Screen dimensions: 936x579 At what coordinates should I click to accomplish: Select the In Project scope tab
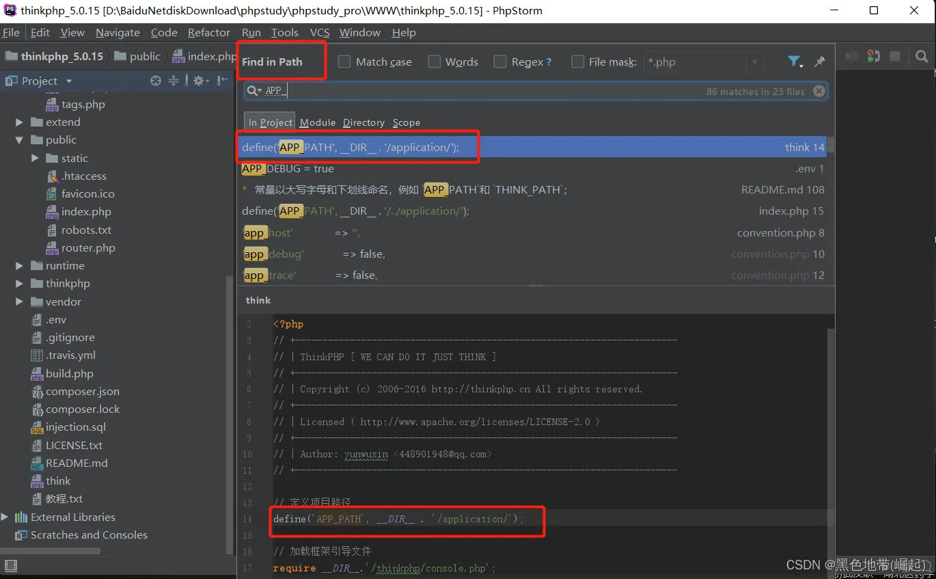270,122
